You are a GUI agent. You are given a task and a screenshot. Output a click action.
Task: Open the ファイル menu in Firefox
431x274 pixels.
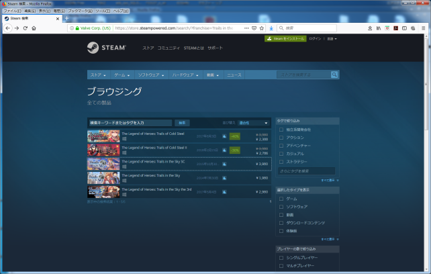(12, 11)
